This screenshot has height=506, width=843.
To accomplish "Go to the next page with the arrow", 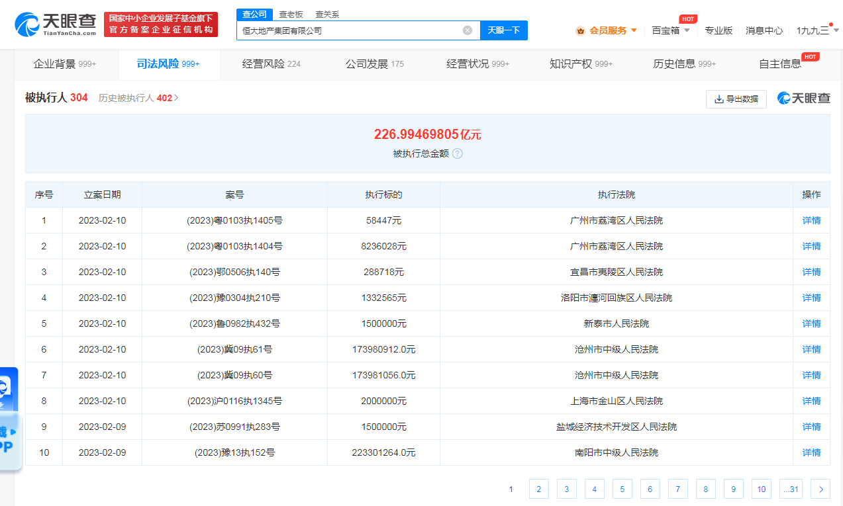I will [820, 489].
